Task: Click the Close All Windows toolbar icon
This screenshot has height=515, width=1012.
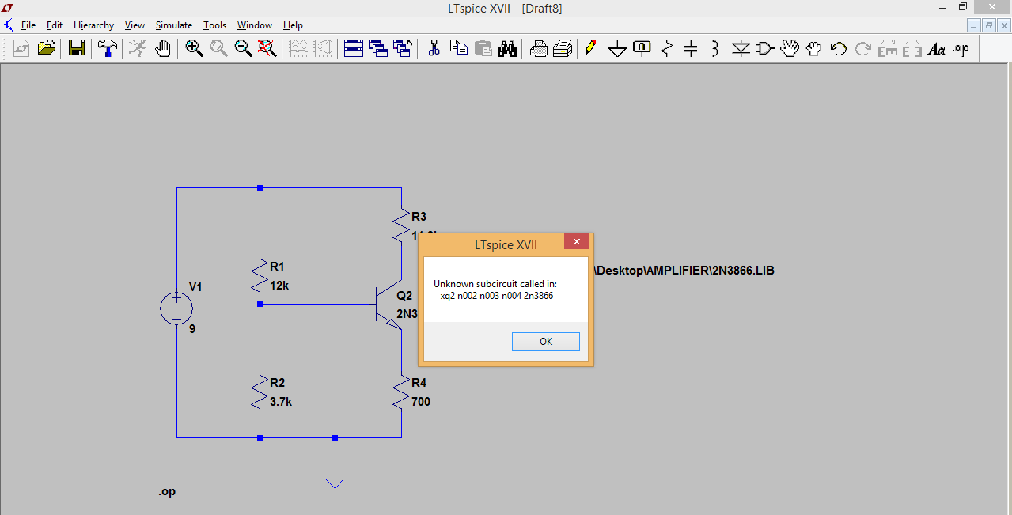Action: 403,48
